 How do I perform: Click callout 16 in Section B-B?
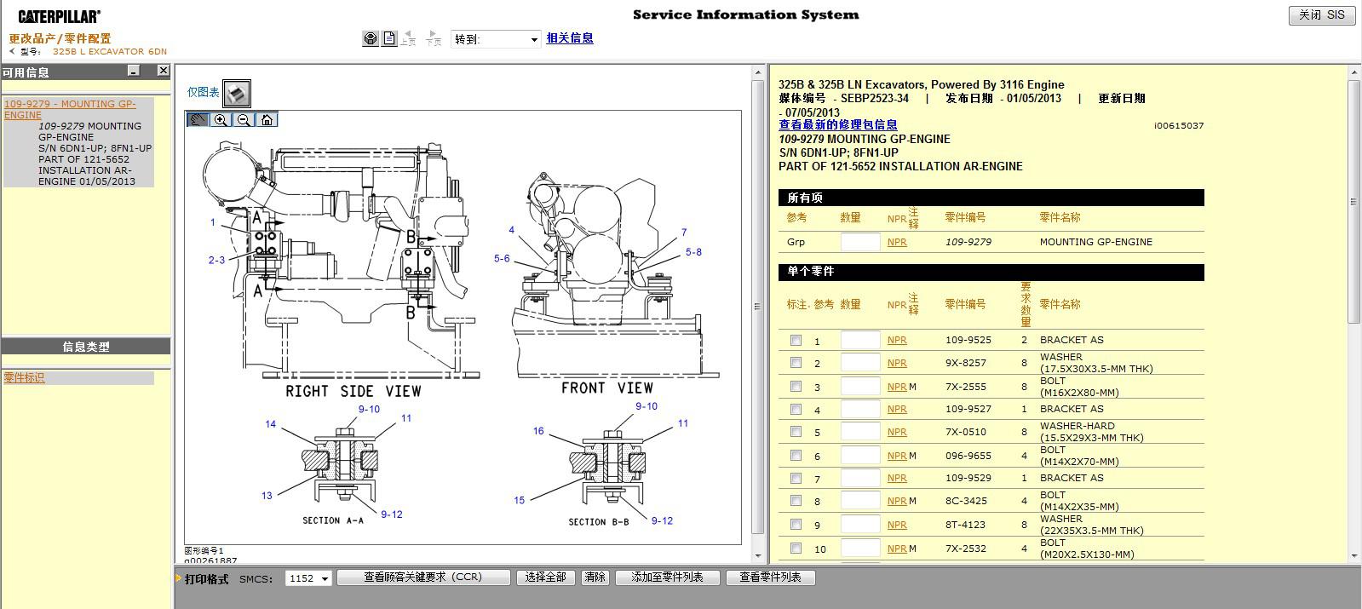point(538,431)
